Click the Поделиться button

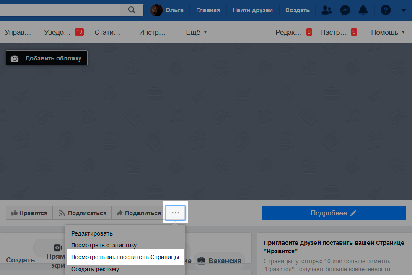point(138,213)
